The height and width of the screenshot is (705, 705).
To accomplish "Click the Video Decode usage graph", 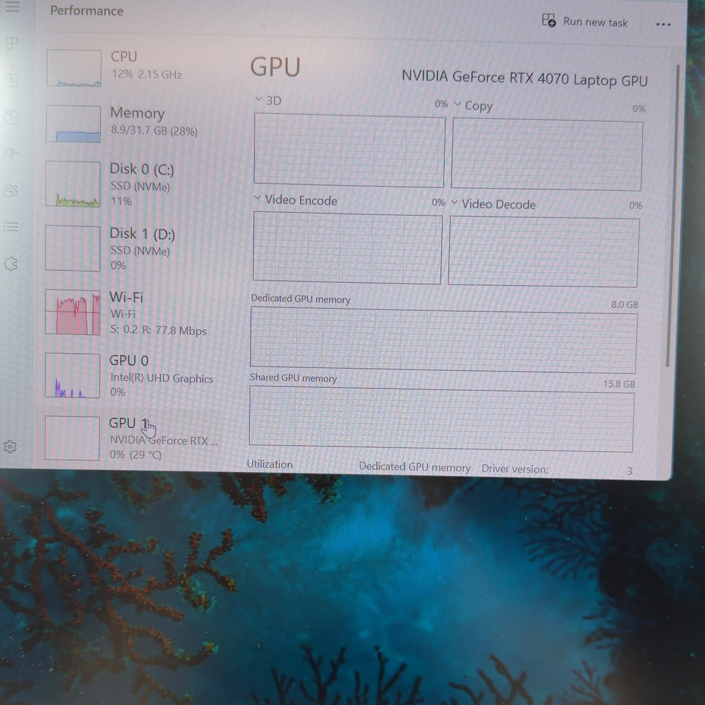I will [544, 253].
